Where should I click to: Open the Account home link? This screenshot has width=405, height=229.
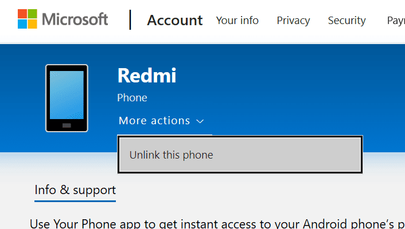pos(175,20)
